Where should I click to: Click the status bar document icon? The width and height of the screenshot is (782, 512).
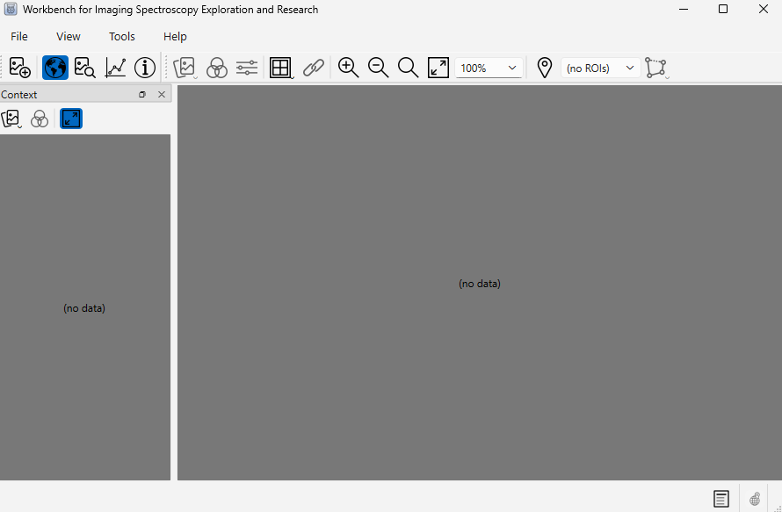coord(721,499)
